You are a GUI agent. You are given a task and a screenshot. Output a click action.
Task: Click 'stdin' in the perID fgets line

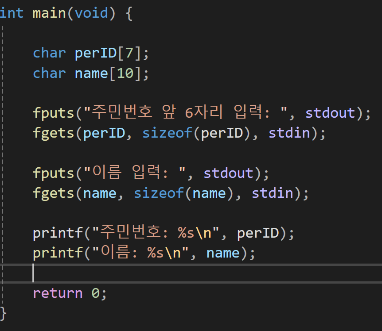pyautogui.click(x=289, y=133)
